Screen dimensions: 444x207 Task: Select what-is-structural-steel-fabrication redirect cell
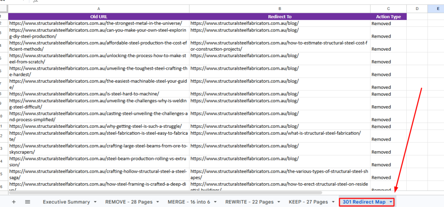(280, 136)
